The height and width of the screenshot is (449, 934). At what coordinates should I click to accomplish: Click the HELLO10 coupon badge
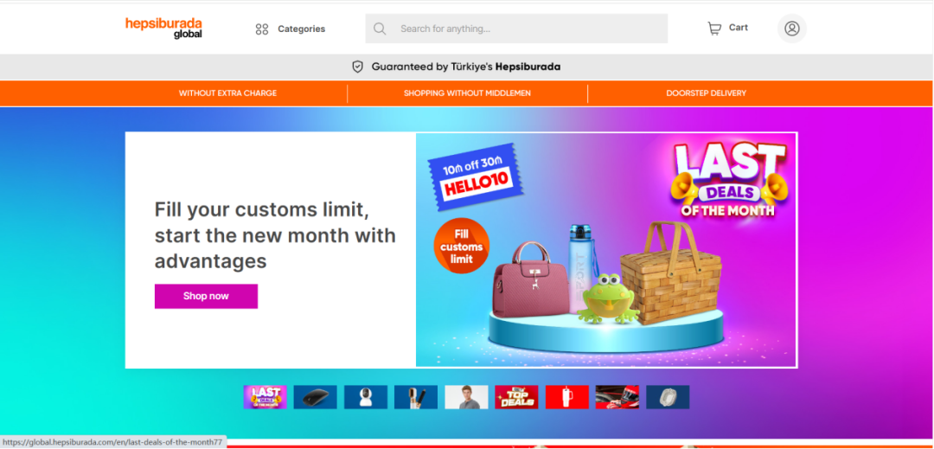pos(475,176)
